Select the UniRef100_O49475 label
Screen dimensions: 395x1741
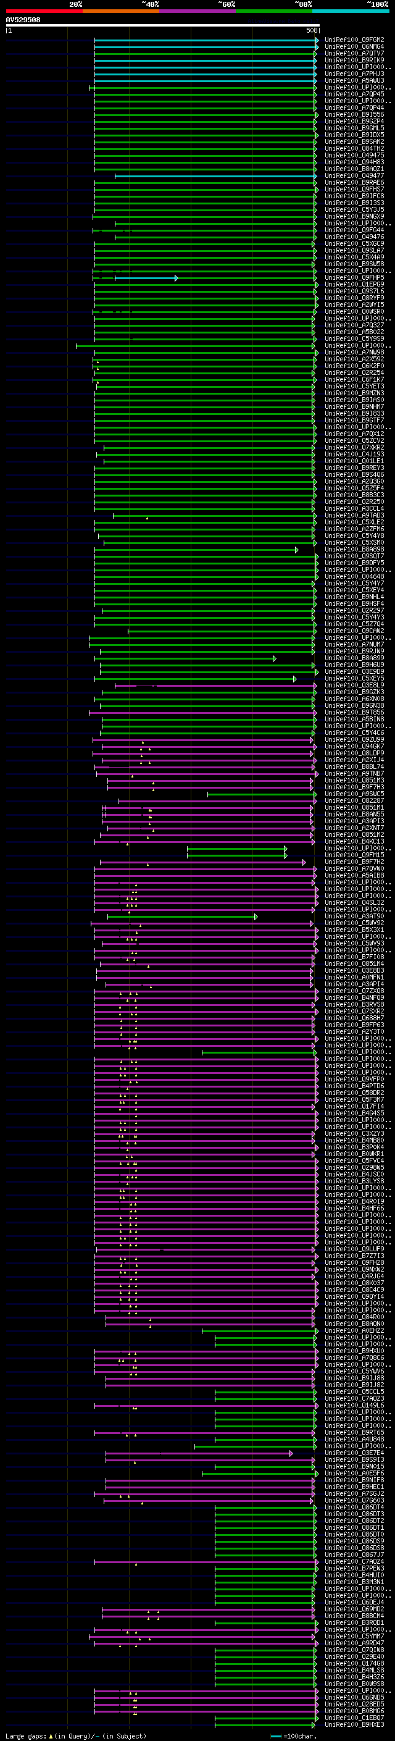[x=354, y=156]
